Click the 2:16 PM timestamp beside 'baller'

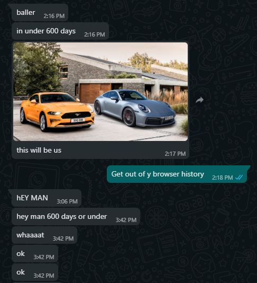click(54, 16)
